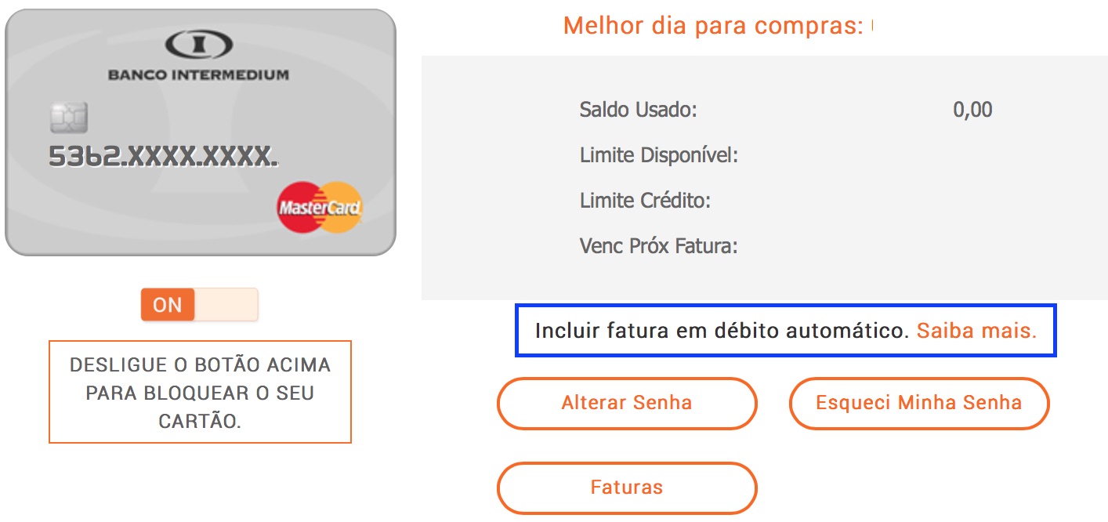Click the off side of the card switch
The height and width of the screenshot is (522, 1108).
tap(226, 305)
